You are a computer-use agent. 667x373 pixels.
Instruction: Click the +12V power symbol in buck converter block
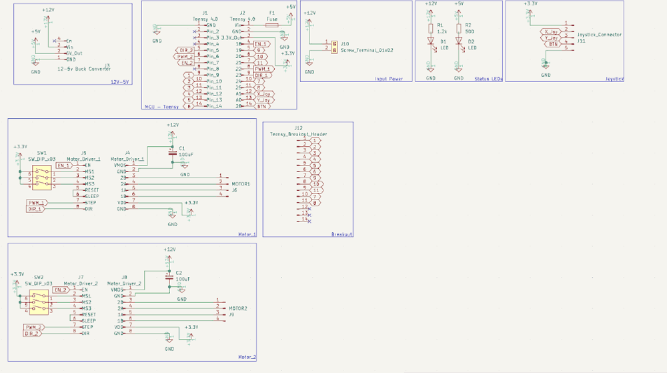pos(48,18)
